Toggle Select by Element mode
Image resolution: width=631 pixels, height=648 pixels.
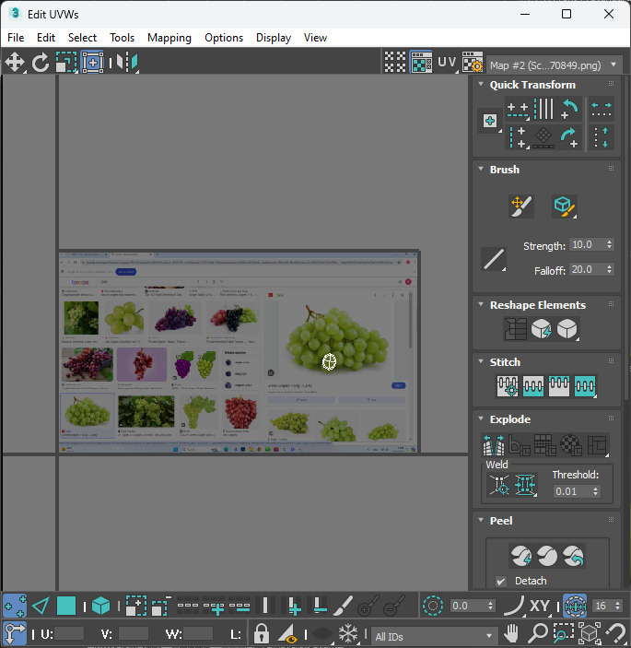[x=100, y=607]
